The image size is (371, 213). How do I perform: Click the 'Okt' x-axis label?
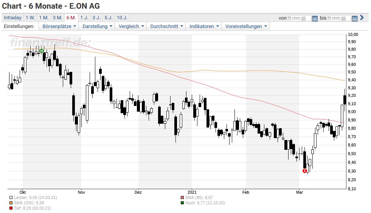(x=23, y=192)
